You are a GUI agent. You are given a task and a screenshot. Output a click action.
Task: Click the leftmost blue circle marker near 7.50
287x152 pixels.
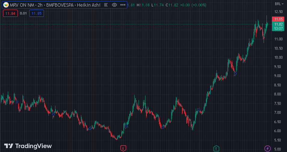(17, 102)
